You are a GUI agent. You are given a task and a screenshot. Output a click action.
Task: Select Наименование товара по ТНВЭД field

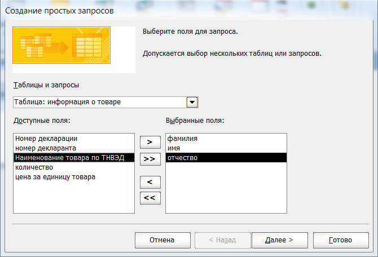click(74, 157)
